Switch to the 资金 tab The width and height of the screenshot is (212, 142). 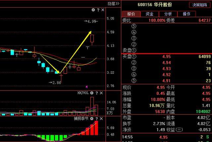pyautogui.click(x=149, y=14)
